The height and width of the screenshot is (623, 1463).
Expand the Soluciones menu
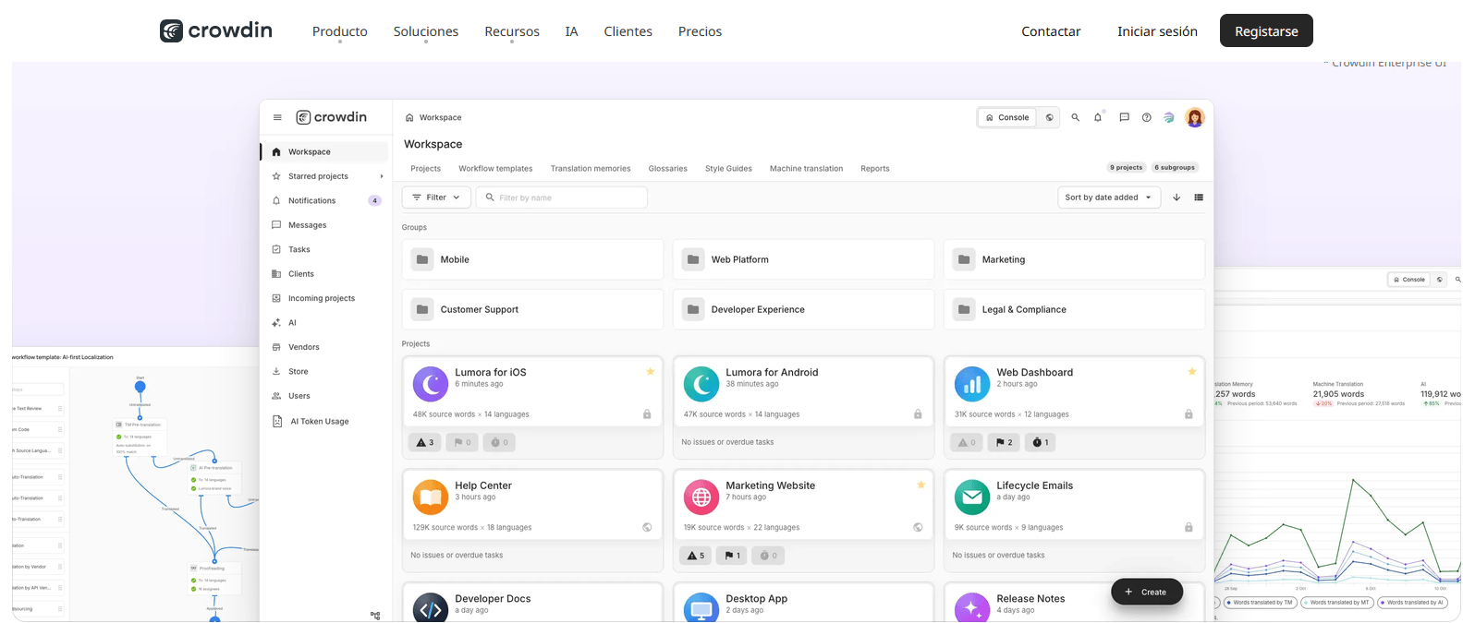(x=426, y=31)
